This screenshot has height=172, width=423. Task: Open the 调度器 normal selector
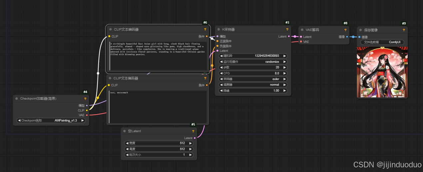pos(253,85)
